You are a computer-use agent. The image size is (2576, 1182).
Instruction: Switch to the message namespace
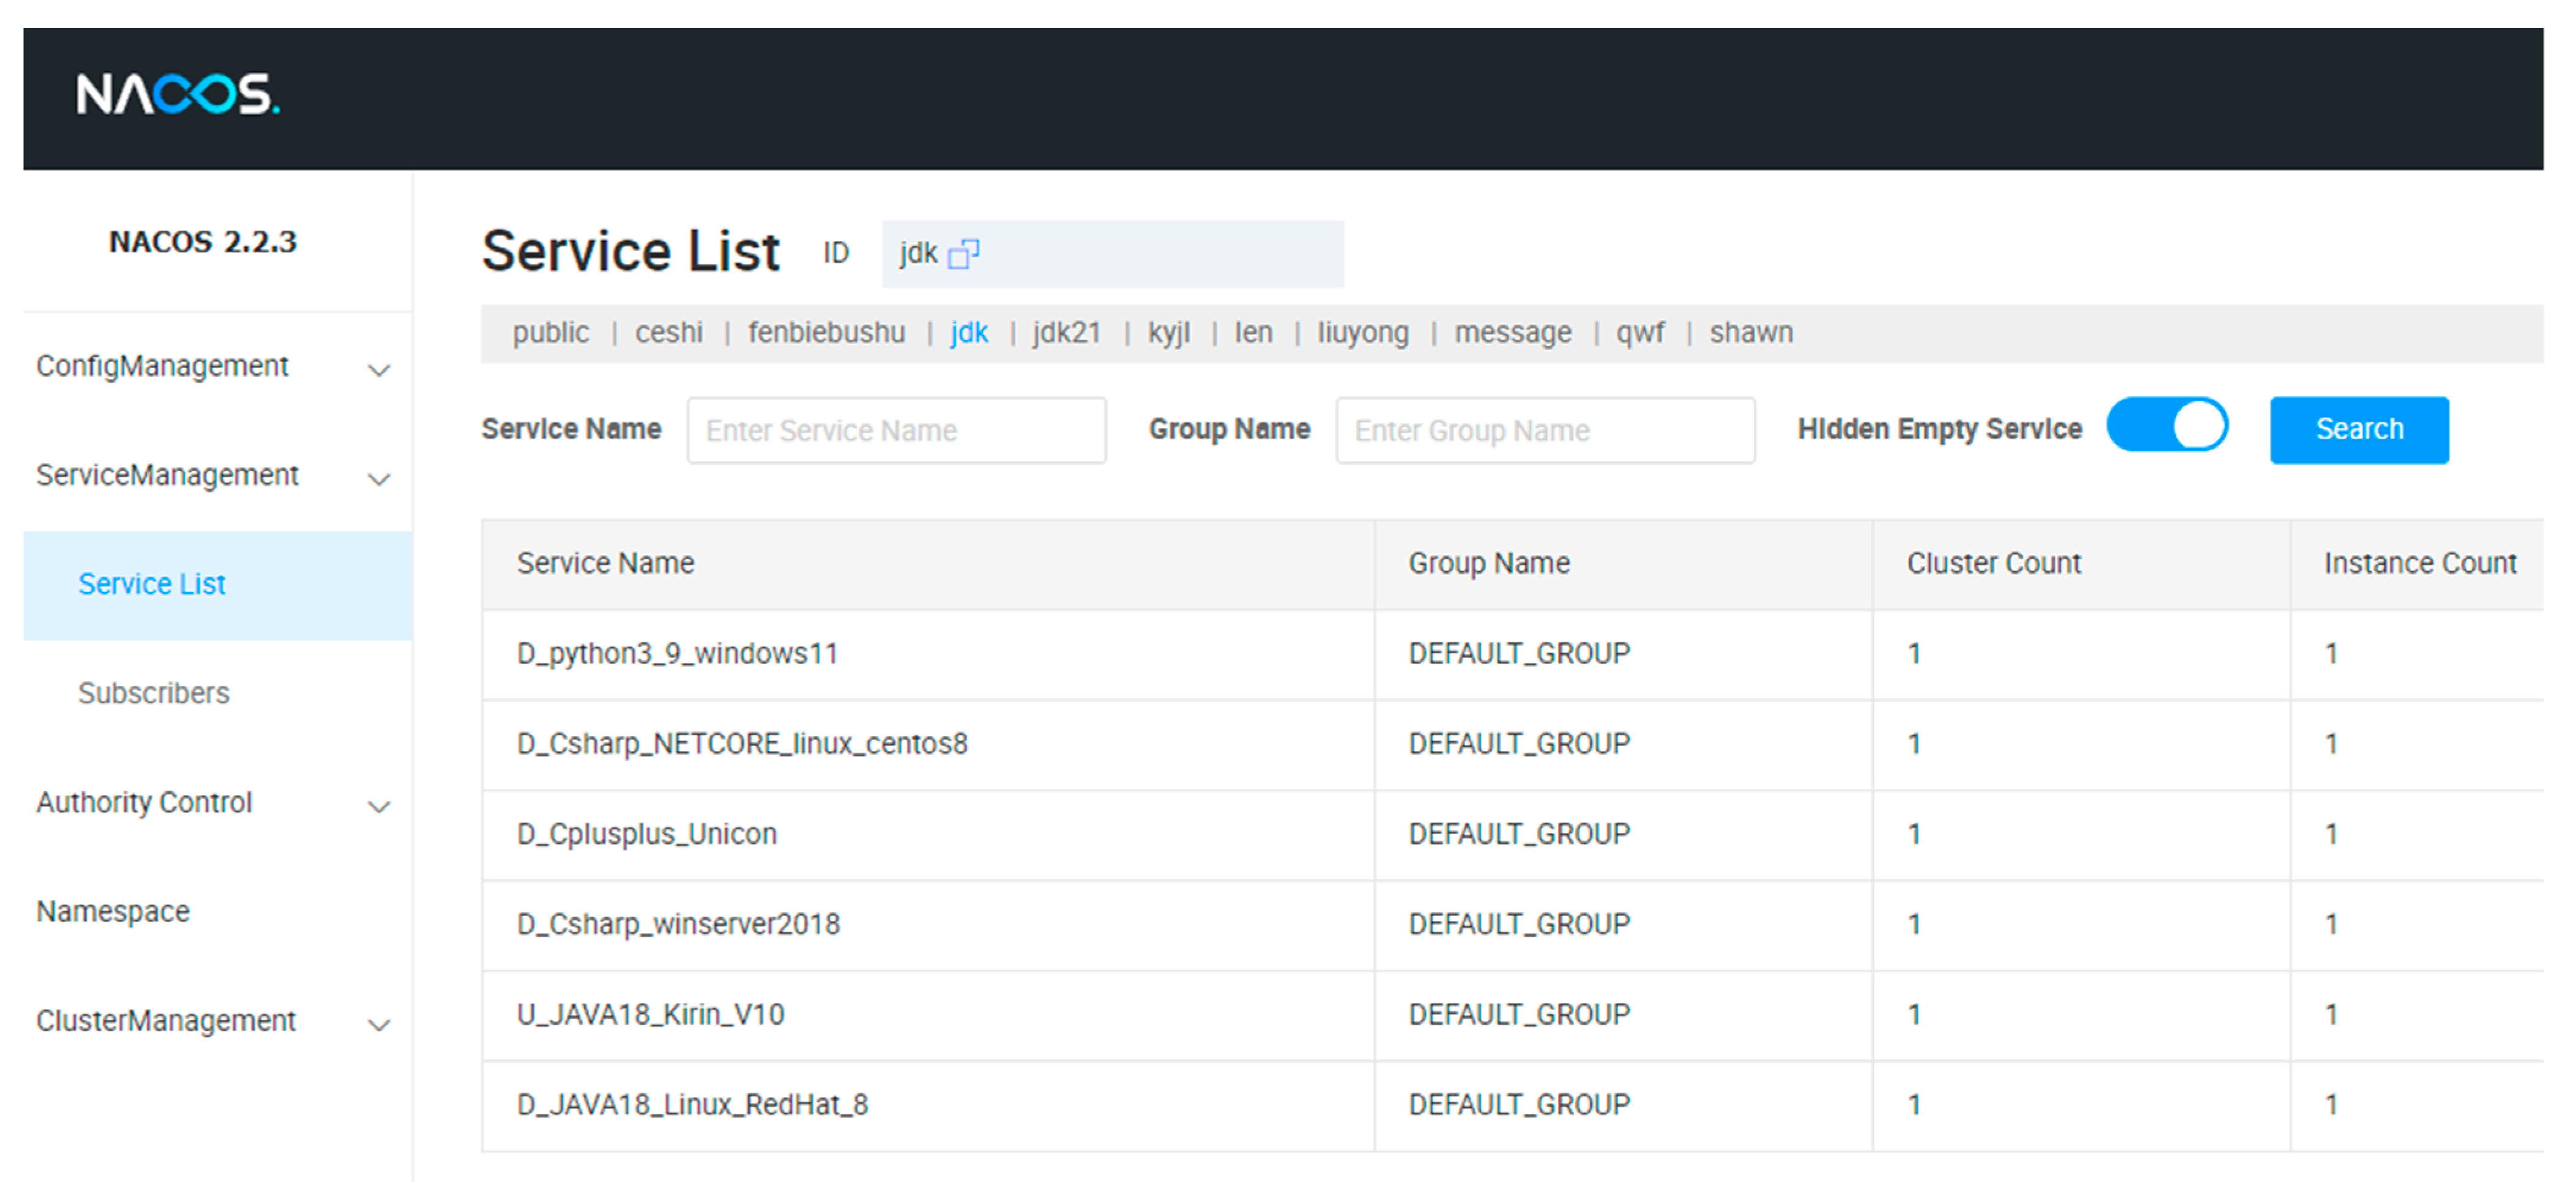pos(1512,333)
